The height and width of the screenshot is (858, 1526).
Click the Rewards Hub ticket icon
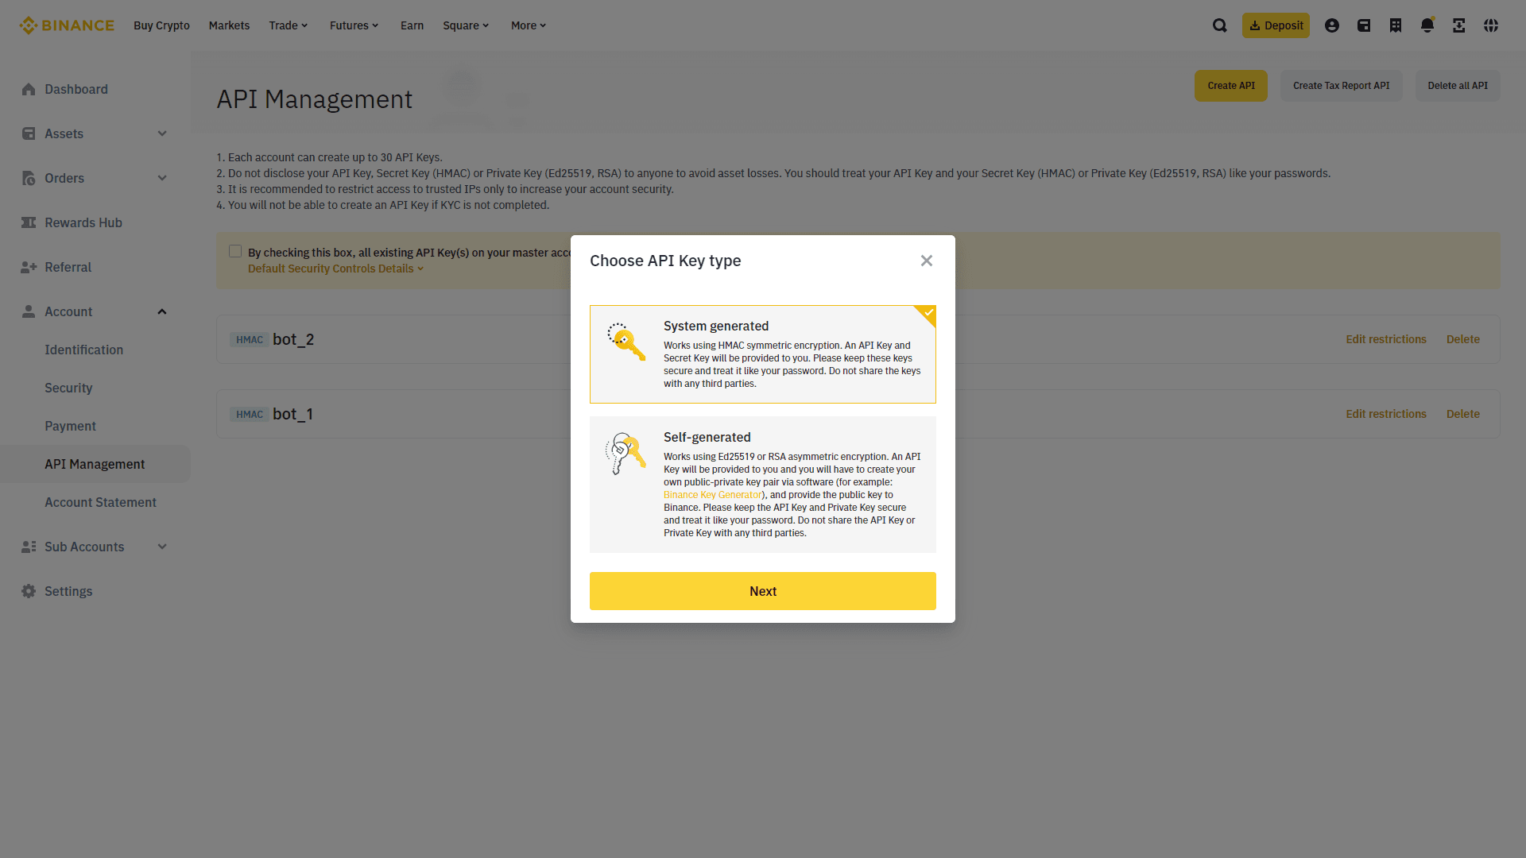point(29,222)
